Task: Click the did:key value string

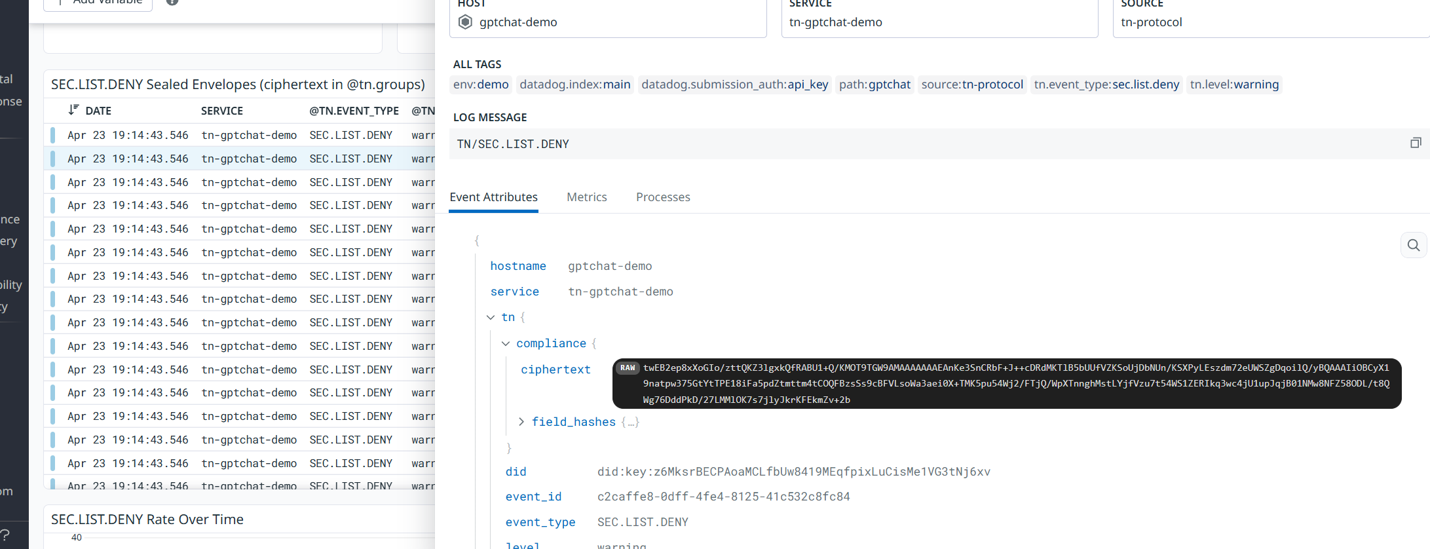Action: tap(794, 472)
